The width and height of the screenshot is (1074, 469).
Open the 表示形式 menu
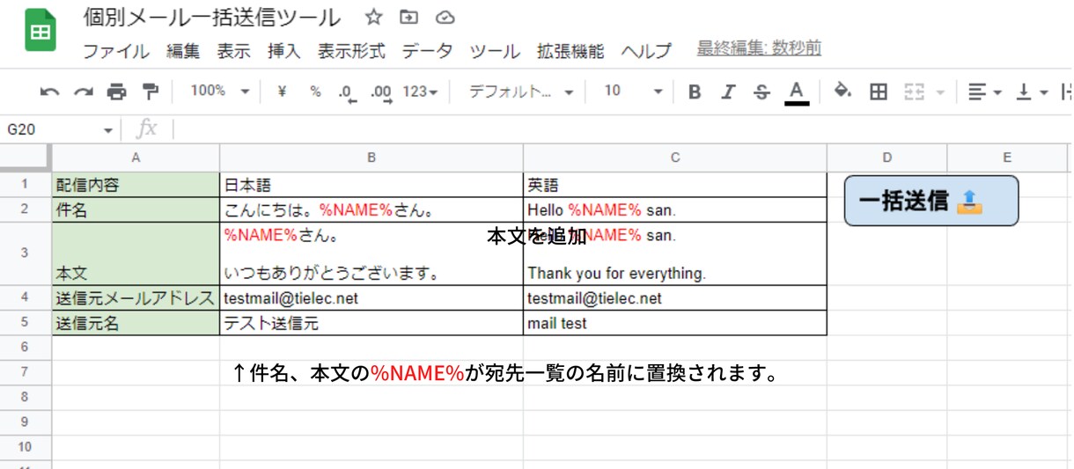click(351, 51)
